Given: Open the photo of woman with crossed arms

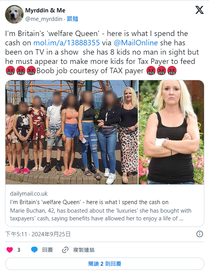Looking at the screenshot, I should (x=172, y=132).
